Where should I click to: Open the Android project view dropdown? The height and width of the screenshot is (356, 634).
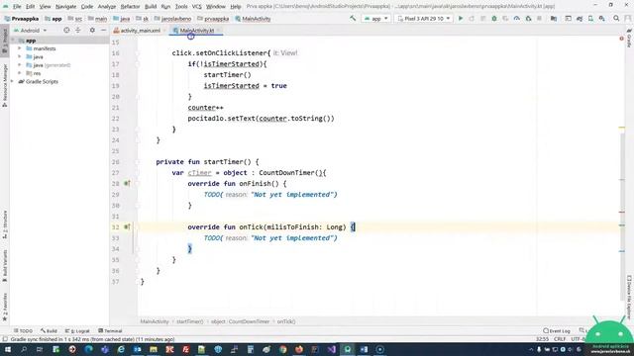point(31,31)
